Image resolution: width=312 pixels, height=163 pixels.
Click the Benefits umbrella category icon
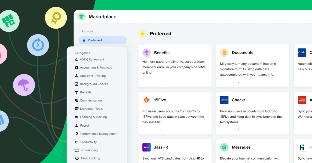(x=77, y=92)
